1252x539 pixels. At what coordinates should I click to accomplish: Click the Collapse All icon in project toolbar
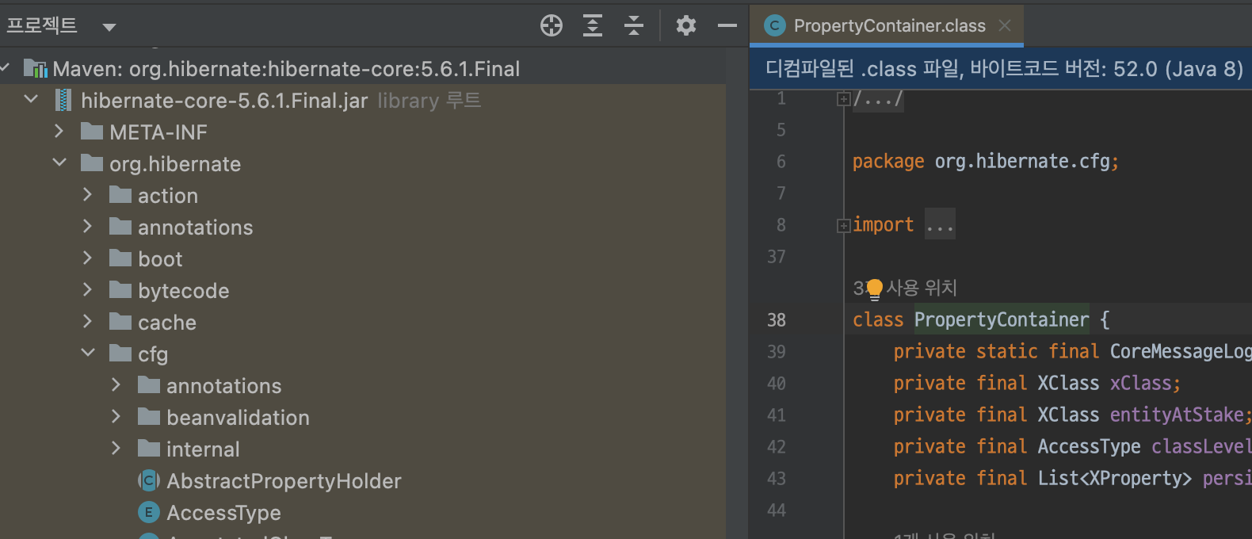coord(634,25)
